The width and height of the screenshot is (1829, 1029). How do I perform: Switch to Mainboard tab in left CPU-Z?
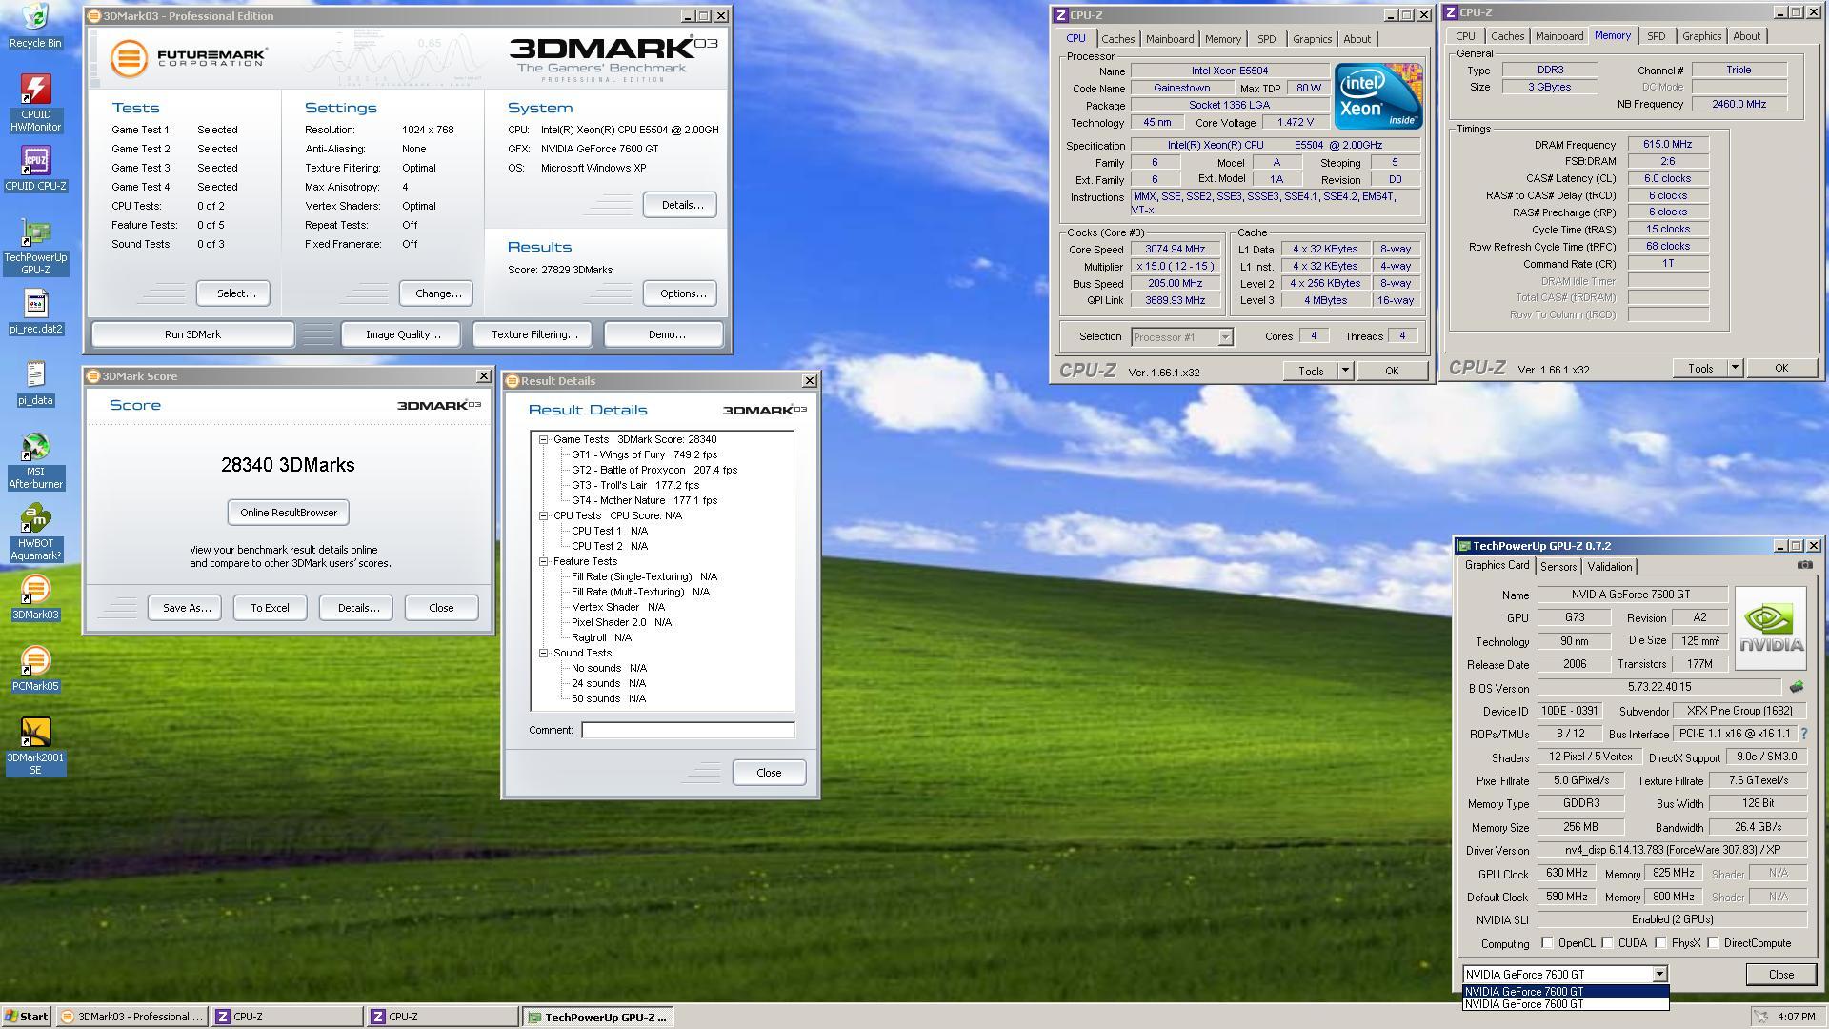coord(1169,39)
